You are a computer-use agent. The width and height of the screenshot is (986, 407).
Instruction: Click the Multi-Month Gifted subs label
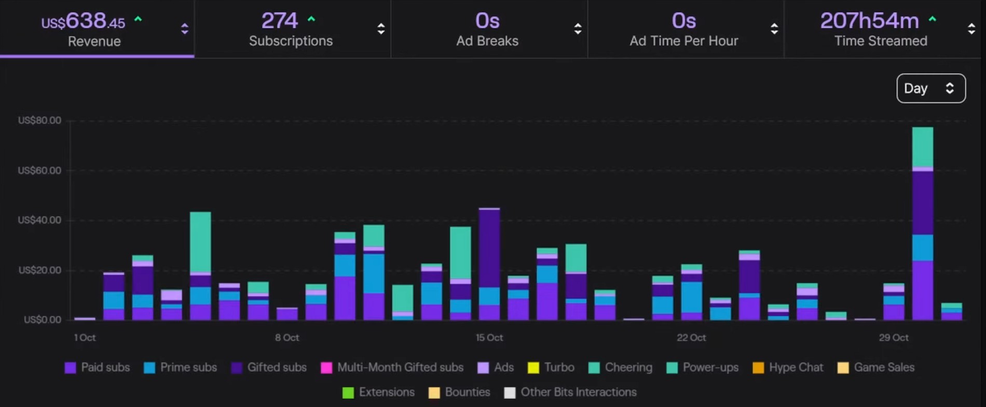[x=400, y=367]
